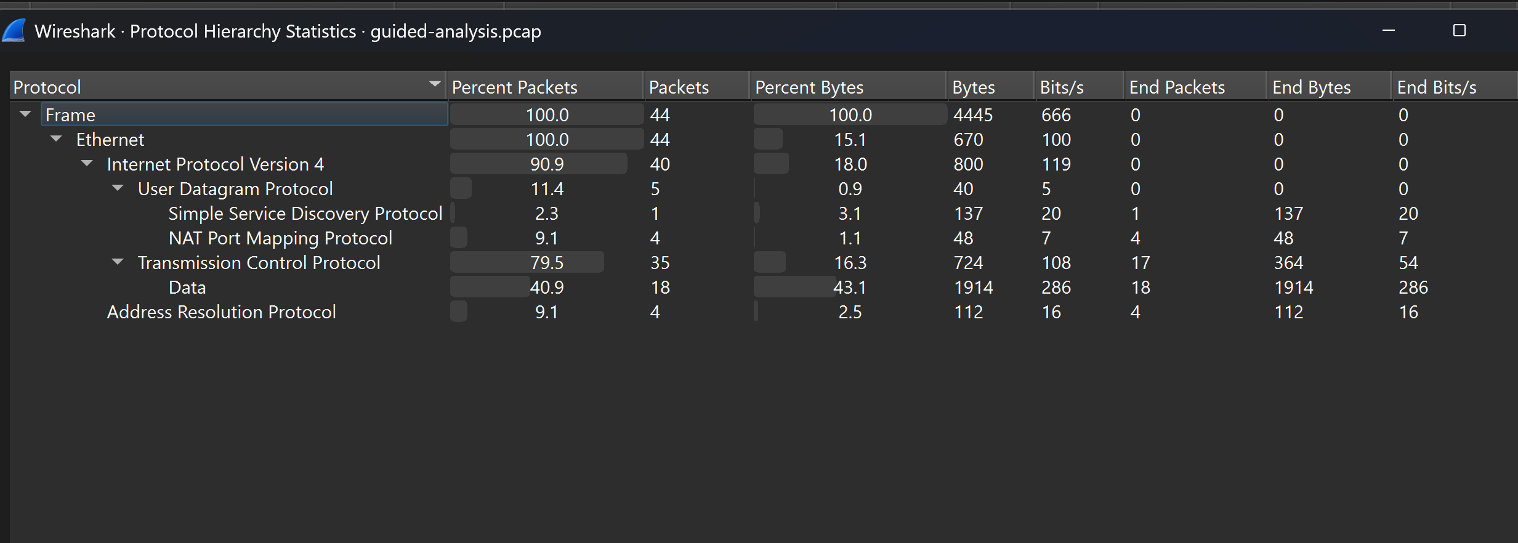Click the Frame bits/s value 666
Image resolution: width=1518 pixels, height=543 pixels.
click(x=1056, y=115)
